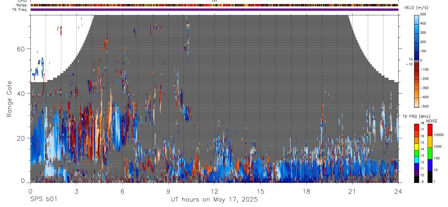Image resolution: width=448 pixels, height=207 pixels.
Task: Click the '300' velocity scale value
Action: click(423, 32)
